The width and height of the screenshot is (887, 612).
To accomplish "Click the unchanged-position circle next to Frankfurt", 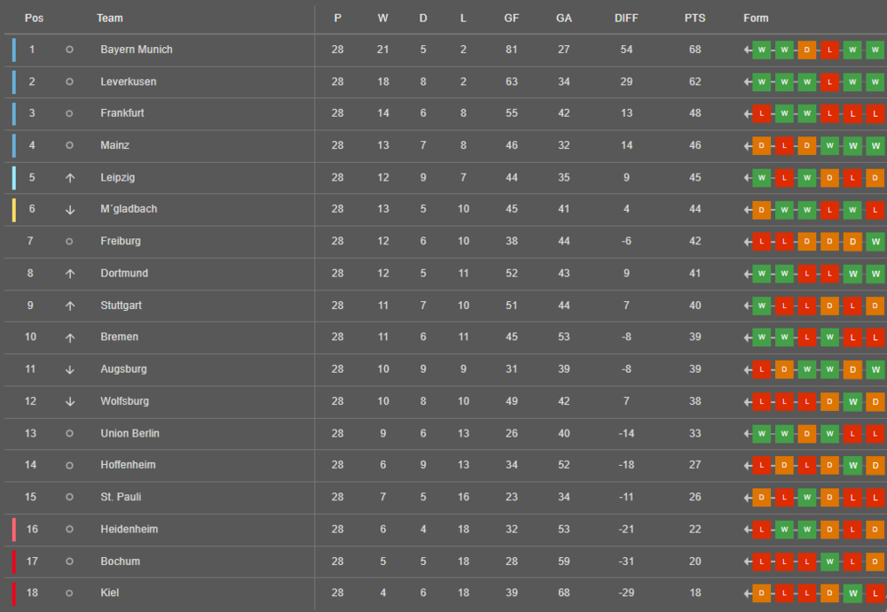I will pyautogui.click(x=69, y=113).
